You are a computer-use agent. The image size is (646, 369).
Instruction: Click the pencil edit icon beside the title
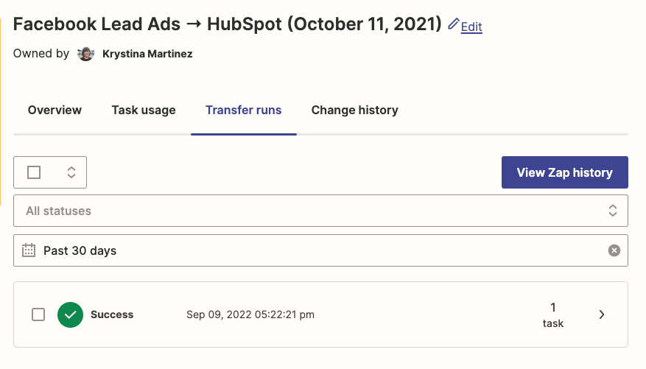453,24
